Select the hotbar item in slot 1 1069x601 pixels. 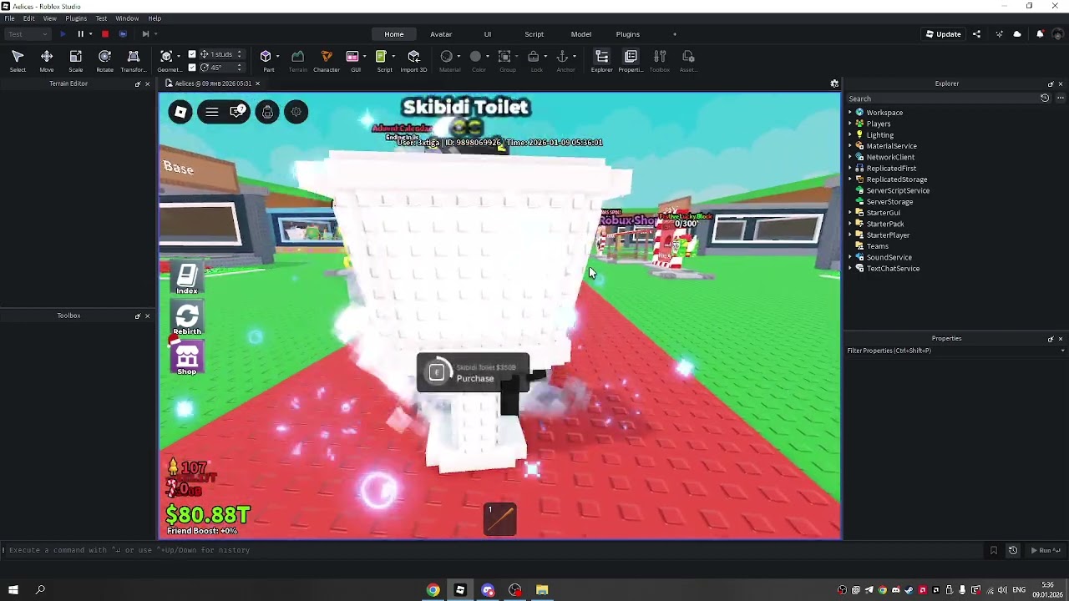click(x=500, y=518)
